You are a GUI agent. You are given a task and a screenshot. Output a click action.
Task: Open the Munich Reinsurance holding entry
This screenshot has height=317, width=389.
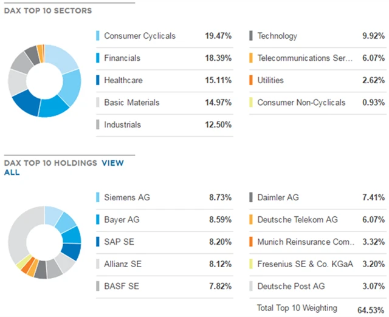pos(305,242)
